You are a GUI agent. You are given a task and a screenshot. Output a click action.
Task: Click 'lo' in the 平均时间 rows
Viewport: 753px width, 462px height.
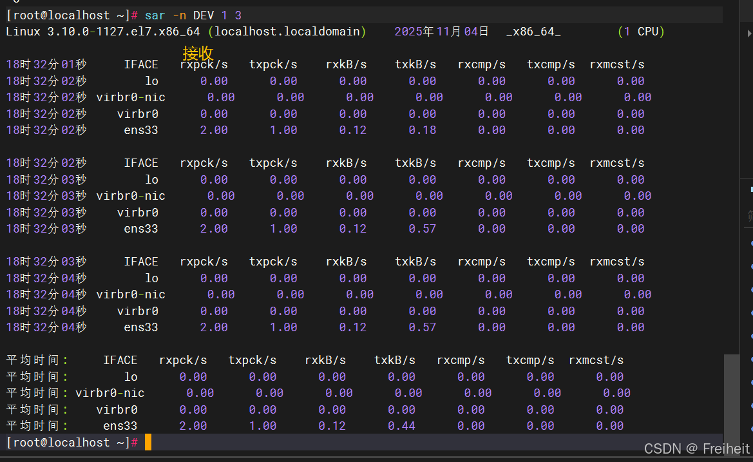[131, 377]
